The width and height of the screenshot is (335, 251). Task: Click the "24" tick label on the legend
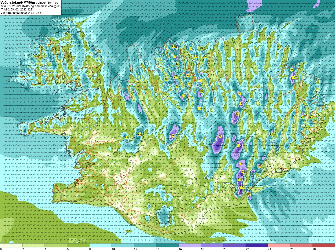coord(270,249)
